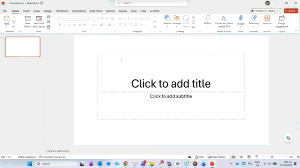Open the comments pane icon near Share

(x=280, y=11)
